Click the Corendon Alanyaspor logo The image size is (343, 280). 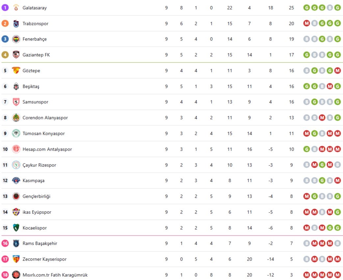click(x=16, y=117)
